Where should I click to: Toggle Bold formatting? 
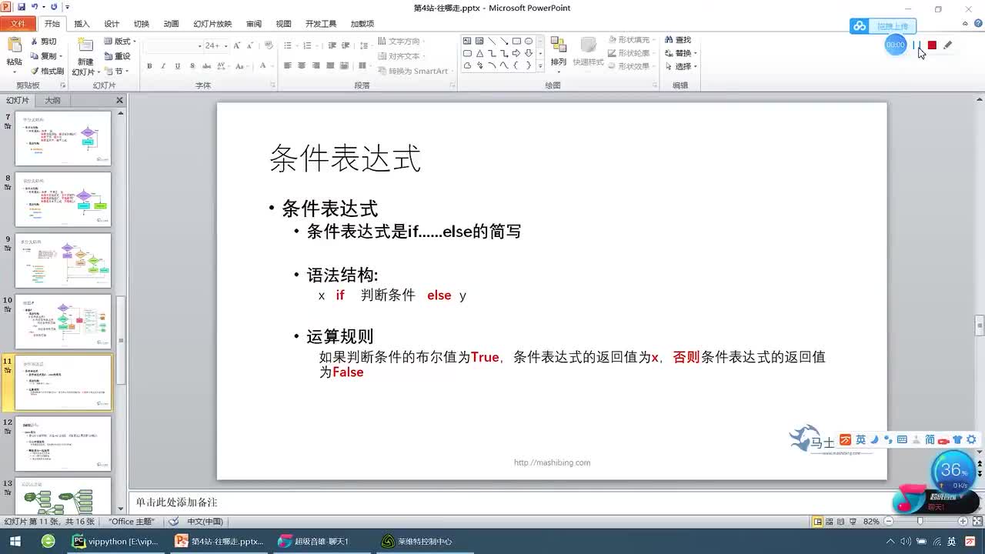pyautogui.click(x=149, y=66)
